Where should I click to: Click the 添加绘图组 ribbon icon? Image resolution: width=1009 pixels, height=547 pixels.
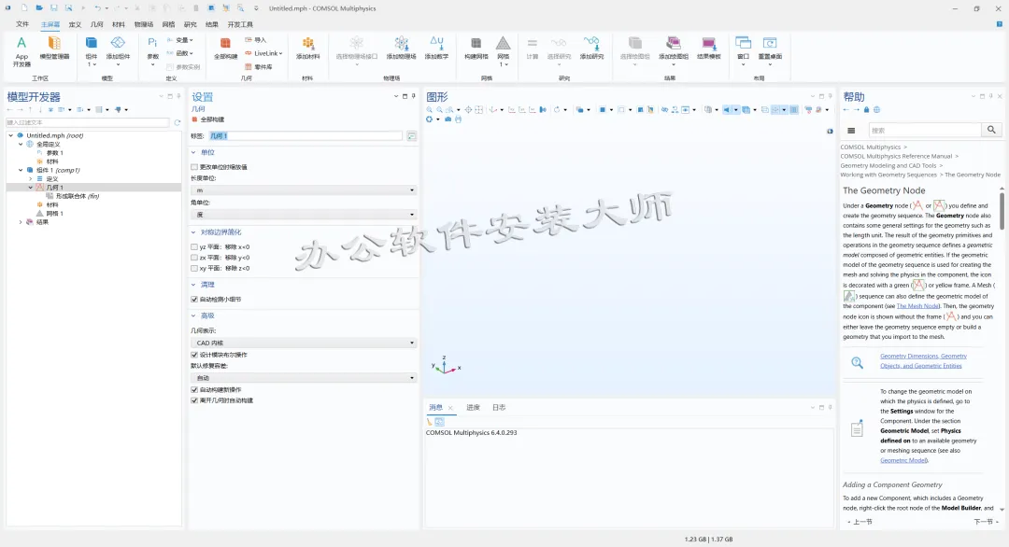point(673,50)
